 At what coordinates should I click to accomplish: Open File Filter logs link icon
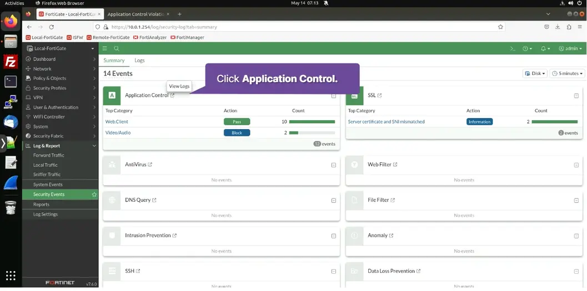(393, 200)
